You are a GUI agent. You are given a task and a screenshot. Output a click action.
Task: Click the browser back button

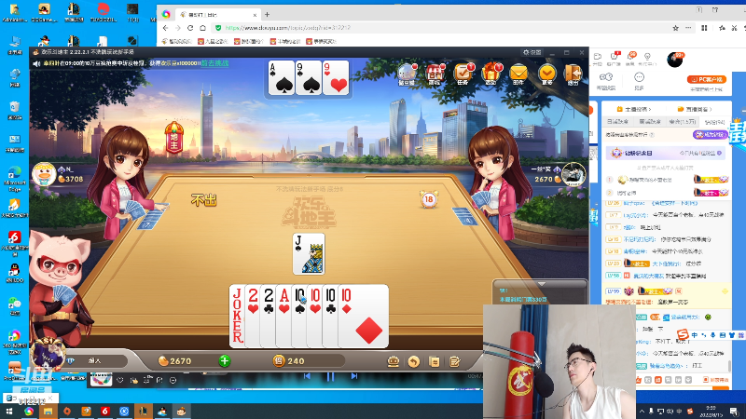coord(166,28)
